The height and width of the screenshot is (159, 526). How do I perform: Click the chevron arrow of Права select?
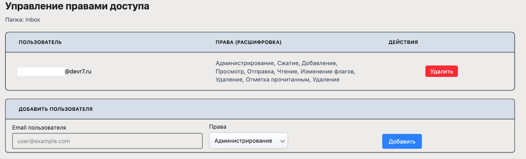point(282,141)
